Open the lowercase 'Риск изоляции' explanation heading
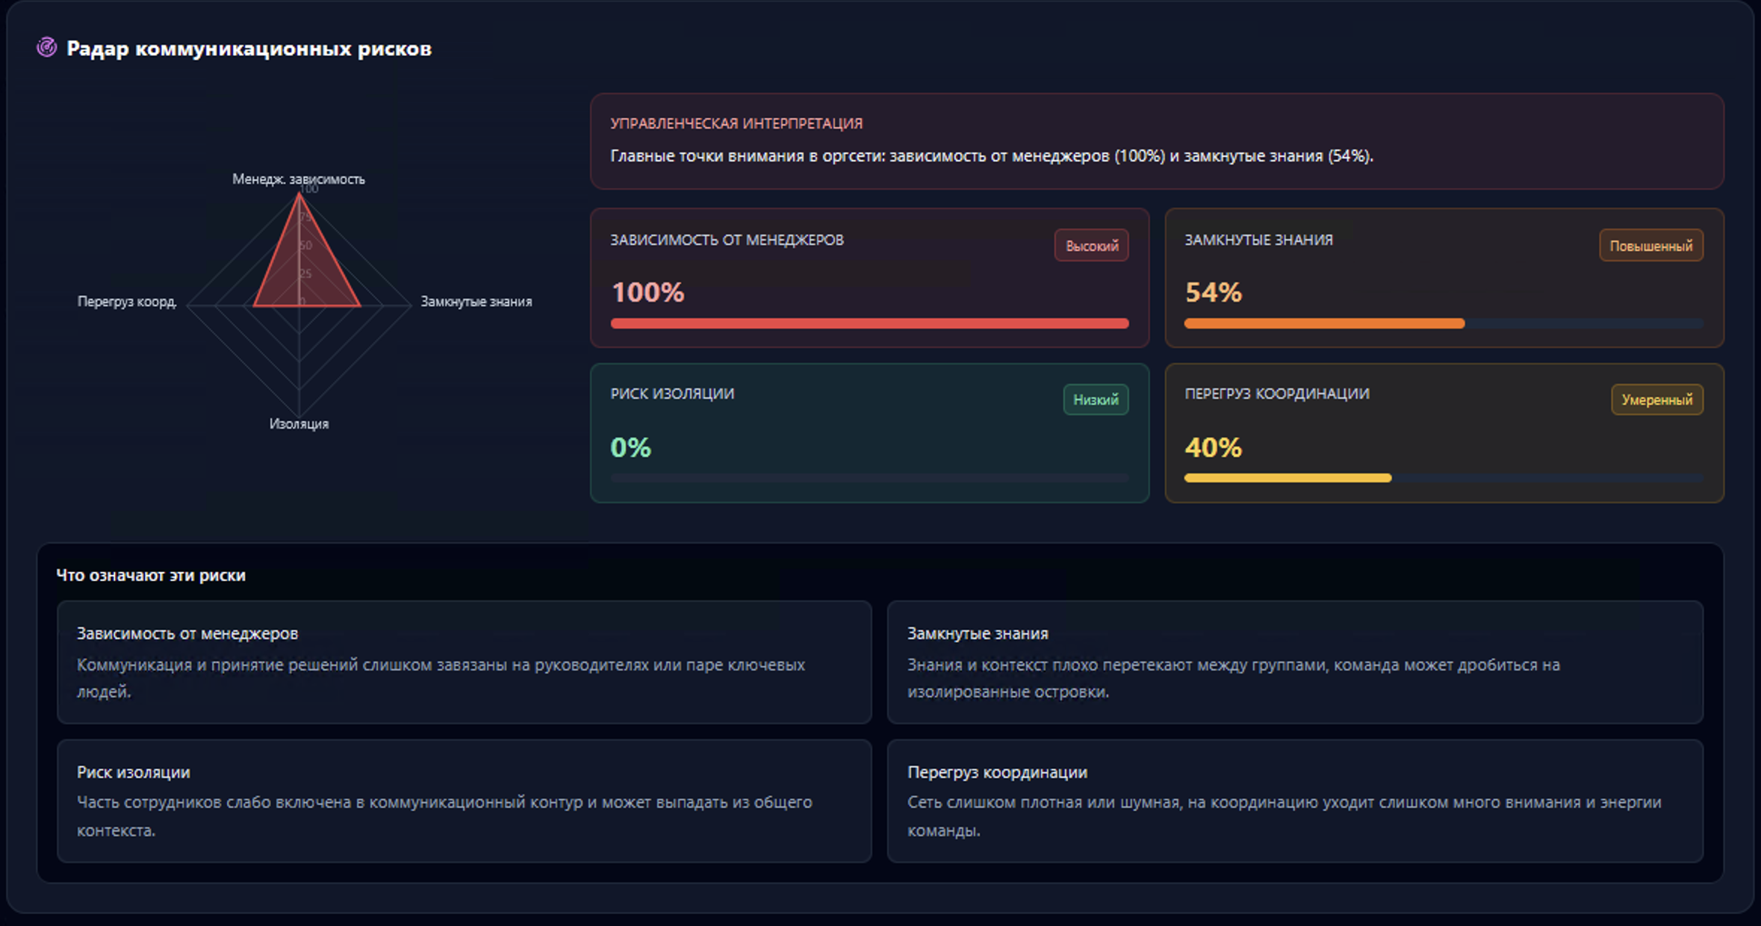The image size is (1761, 926). pyautogui.click(x=133, y=772)
